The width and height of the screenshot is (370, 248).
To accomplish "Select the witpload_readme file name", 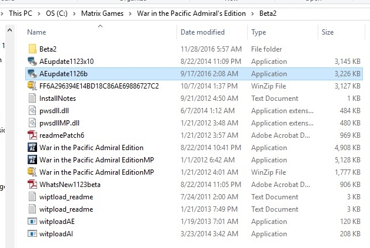I will [x=66, y=209].
